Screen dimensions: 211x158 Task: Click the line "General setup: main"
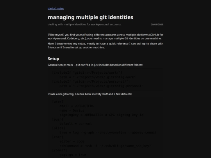pyautogui.click(x=95, y=65)
